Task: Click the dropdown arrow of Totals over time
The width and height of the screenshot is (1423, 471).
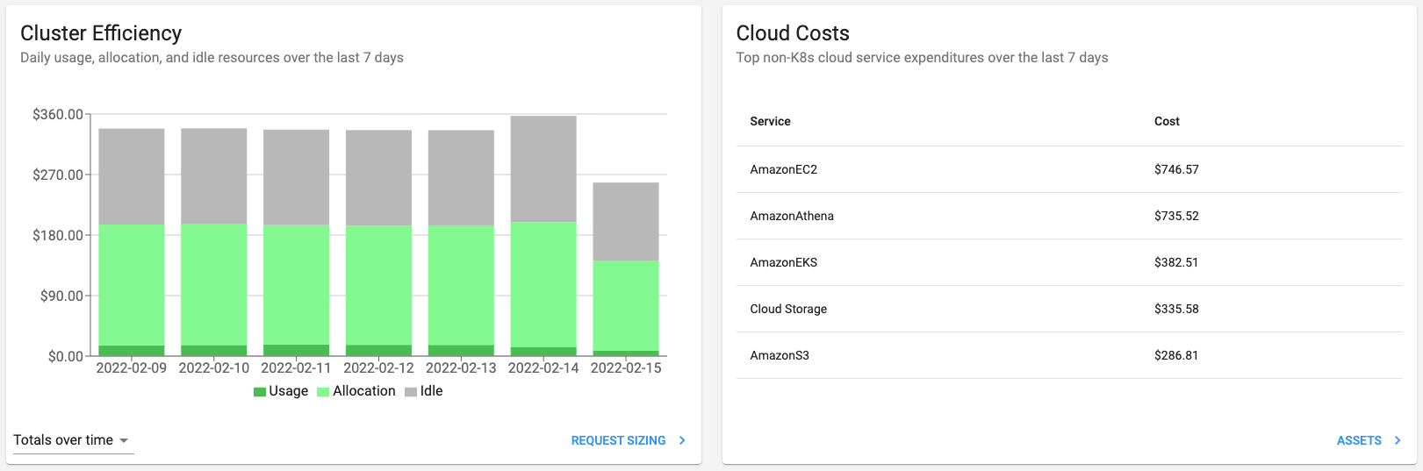Action: (124, 440)
